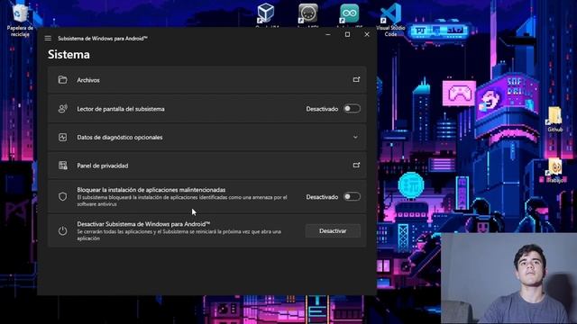This screenshot has height=324, width=577.
Task: Open desktop shortcut left of Arduino IDE
Action: pos(308,14)
